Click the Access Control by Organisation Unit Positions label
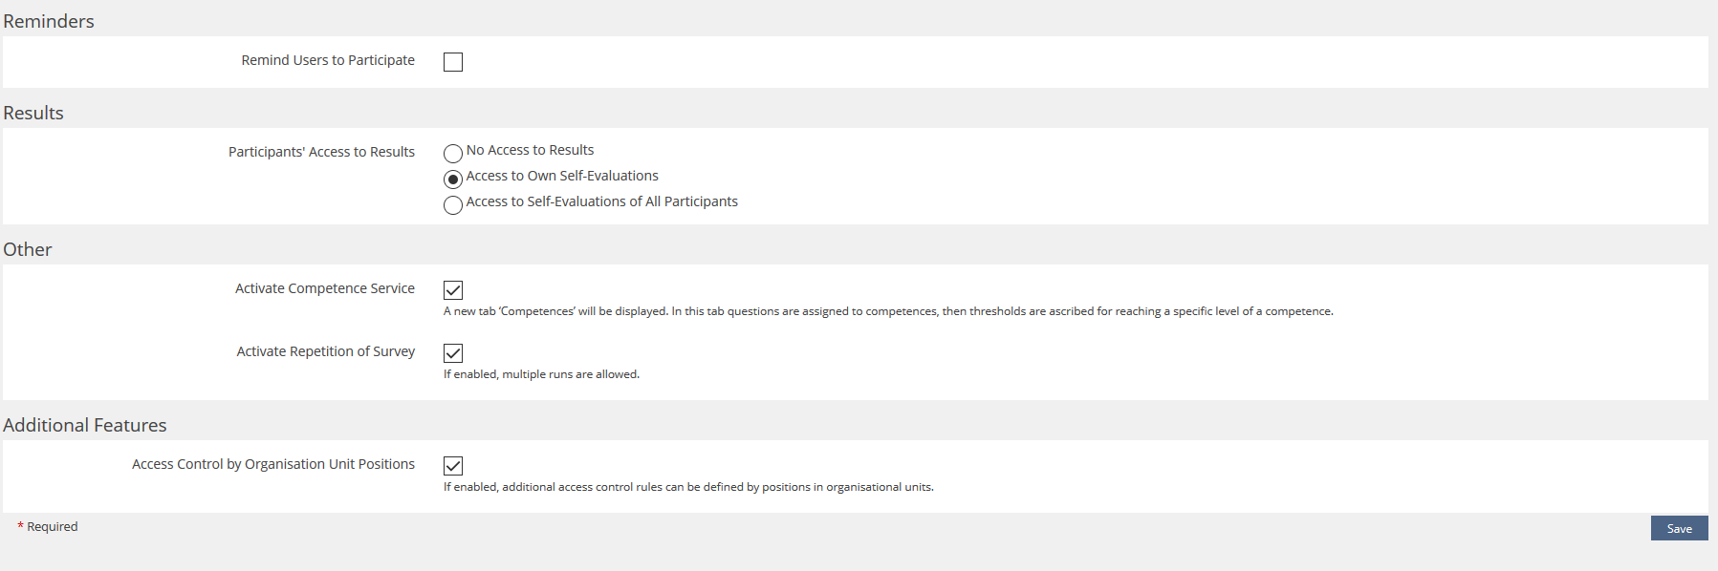The width and height of the screenshot is (1718, 571). point(272,464)
